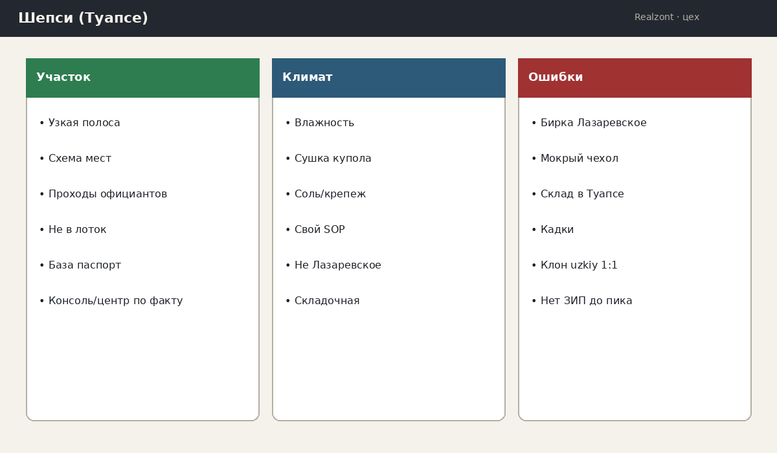777x453 pixels.
Task: Click the item Не в лоток
Action: [x=73, y=230]
